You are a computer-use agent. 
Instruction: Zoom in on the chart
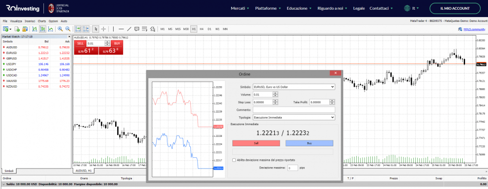click(x=60, y=29)
